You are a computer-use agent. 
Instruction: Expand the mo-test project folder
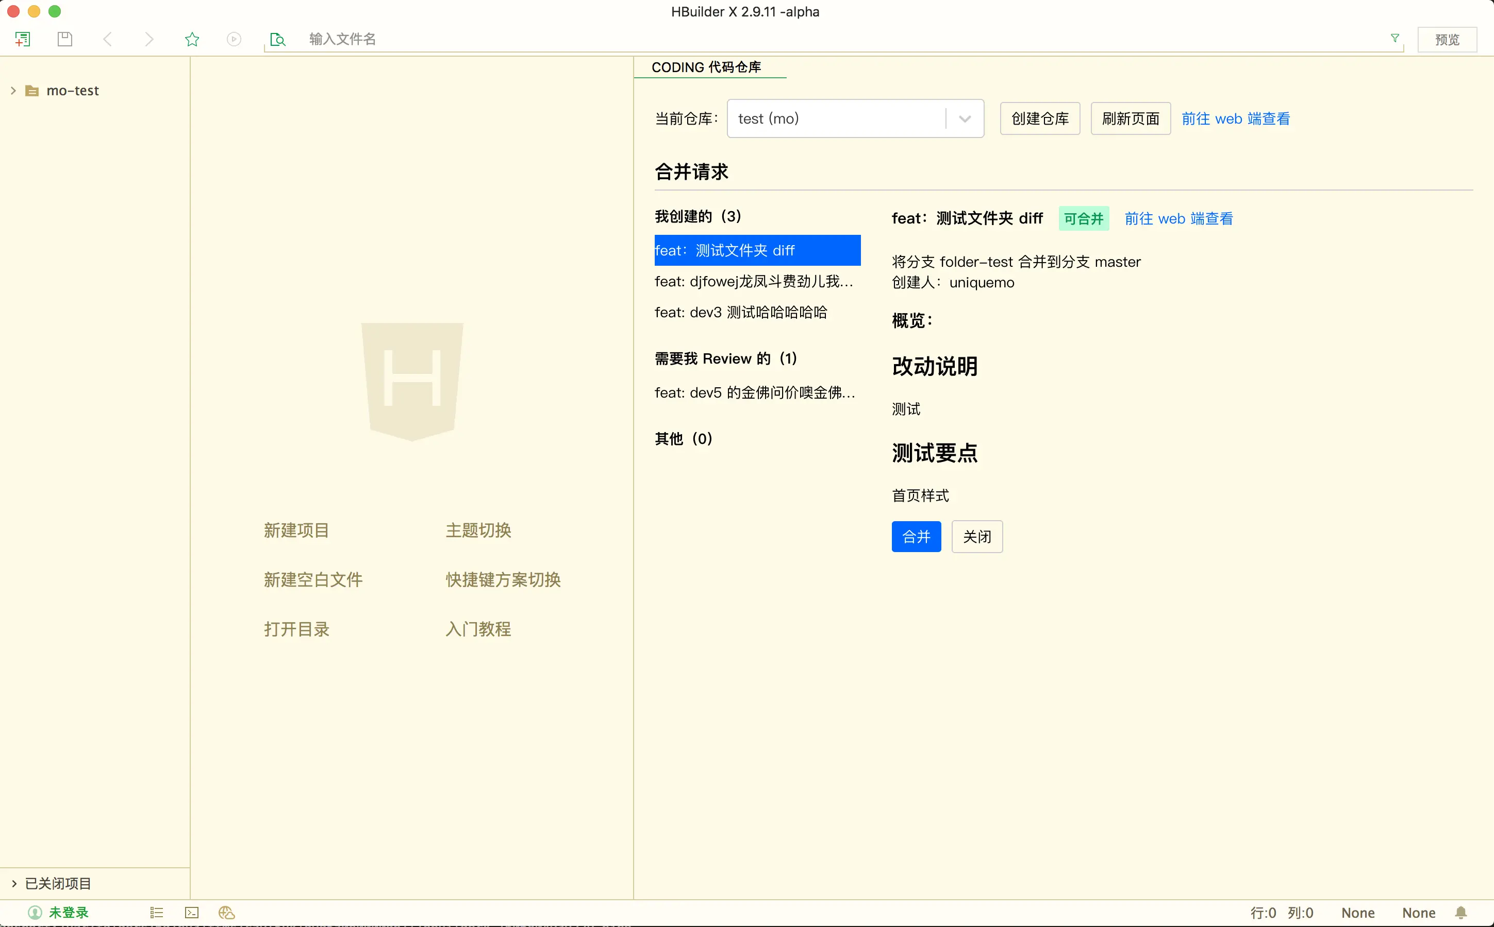pos(13,91)
